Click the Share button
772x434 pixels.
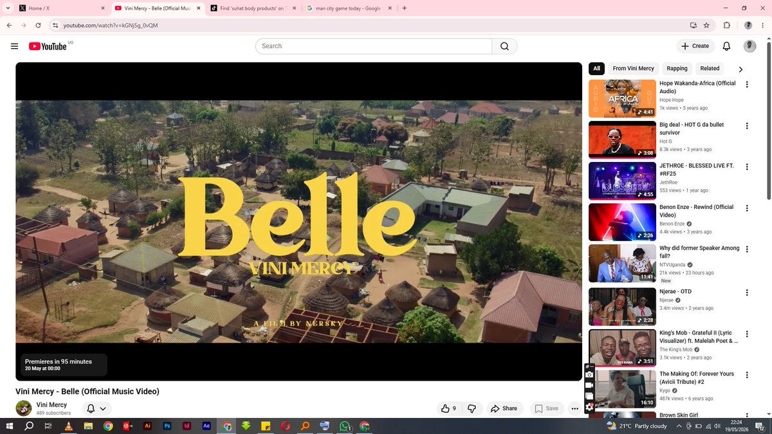click(504, 408)
